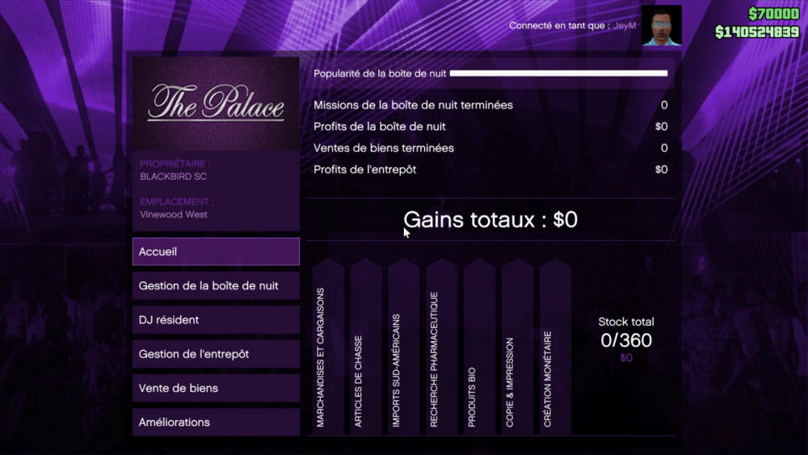The width and height of the screenshot is (808, 455).
Task: Select the Marchandises et cargaisons stock bar
Action: coord(329,348)
